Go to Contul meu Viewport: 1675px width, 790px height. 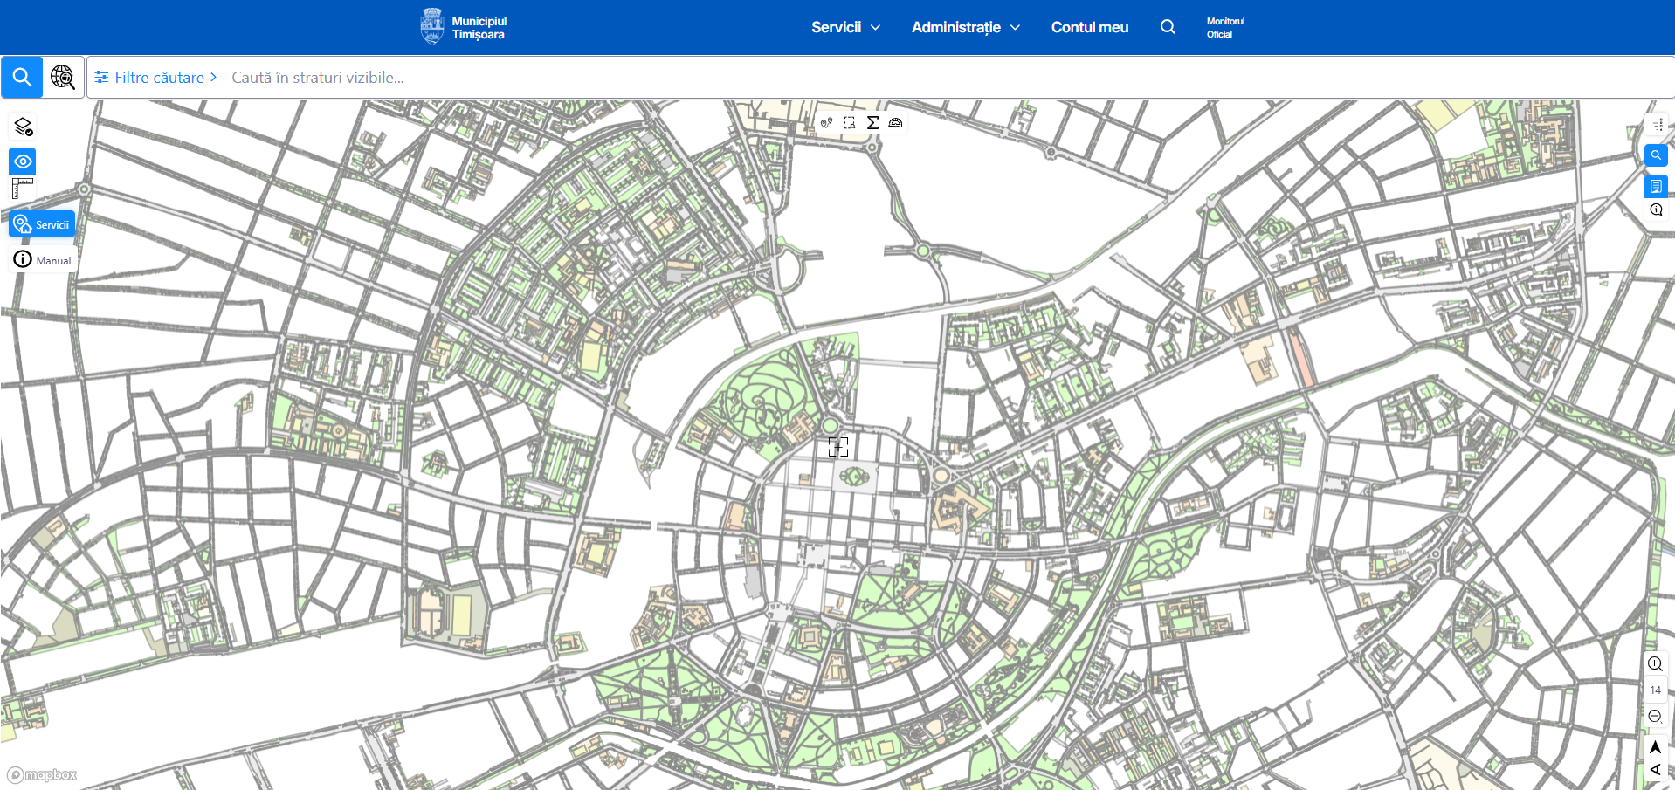1089,27
